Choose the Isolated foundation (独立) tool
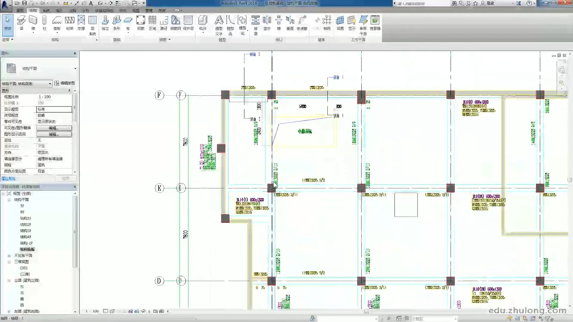573x322 pixels. 105,23
